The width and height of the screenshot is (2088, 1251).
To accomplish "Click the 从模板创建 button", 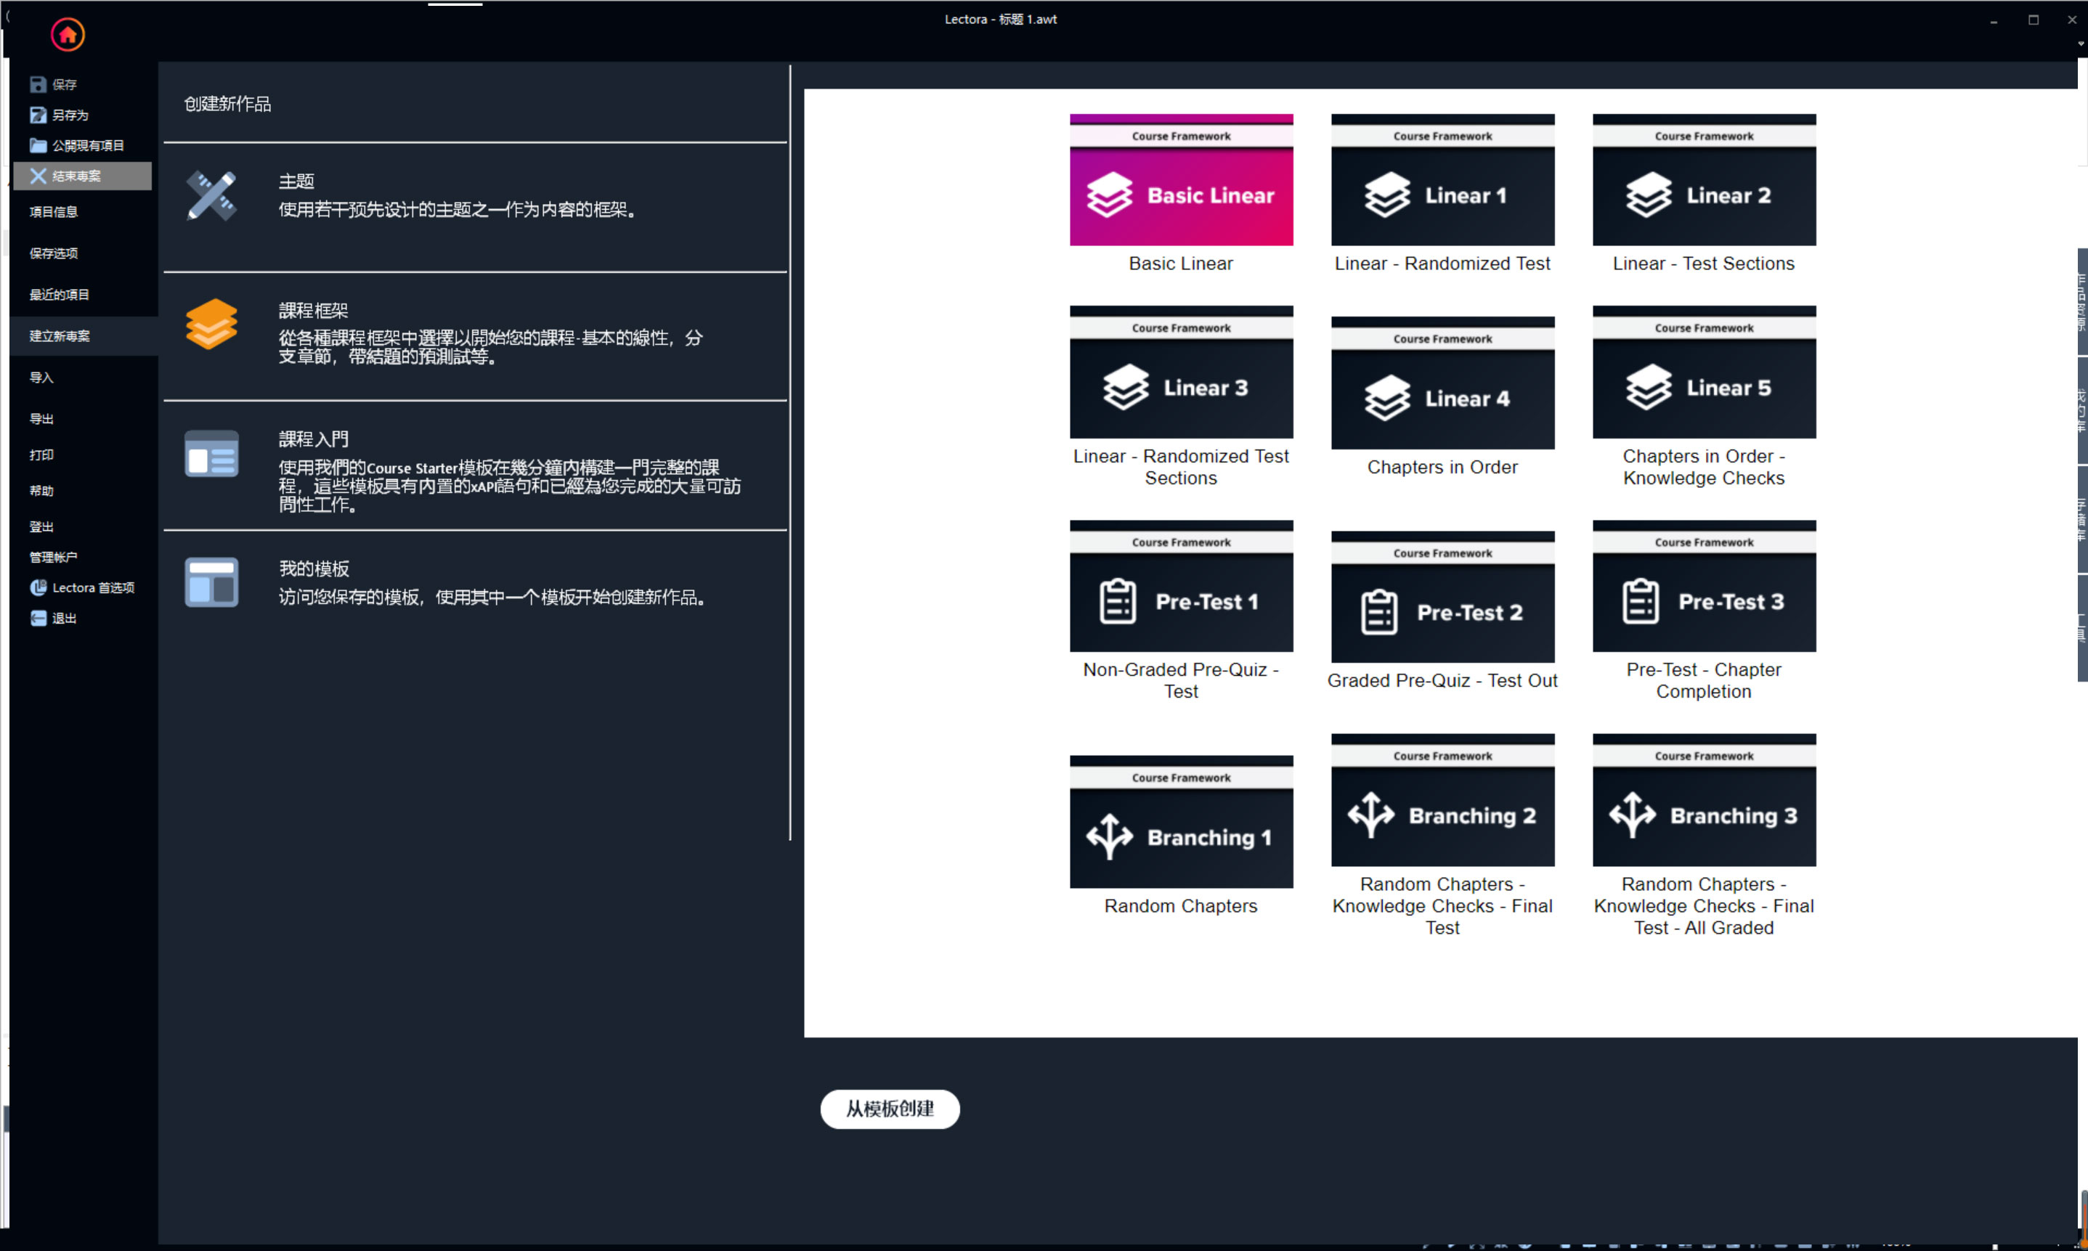I will 890,1109.
